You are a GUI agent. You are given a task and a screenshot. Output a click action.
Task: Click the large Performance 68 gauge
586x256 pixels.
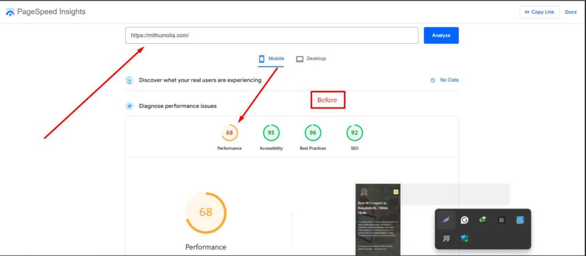pyautogui.click(x=206, y=213)
